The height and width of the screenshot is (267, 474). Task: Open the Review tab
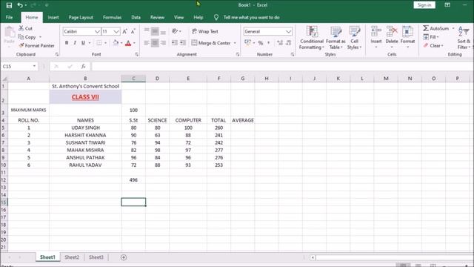click(x=157, y=17)
